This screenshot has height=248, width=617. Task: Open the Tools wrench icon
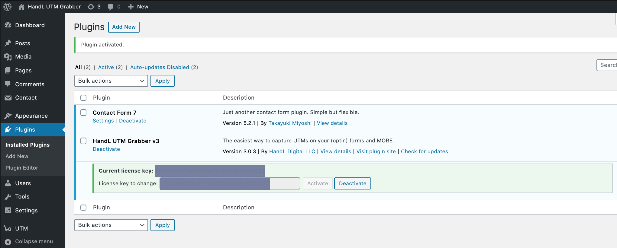coord(8,197)
